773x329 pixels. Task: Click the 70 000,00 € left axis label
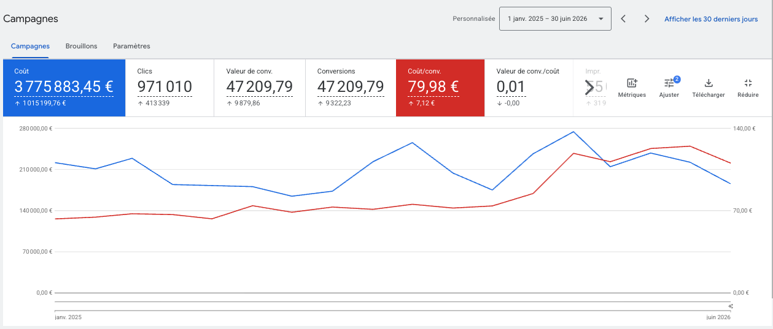[37, 252]
